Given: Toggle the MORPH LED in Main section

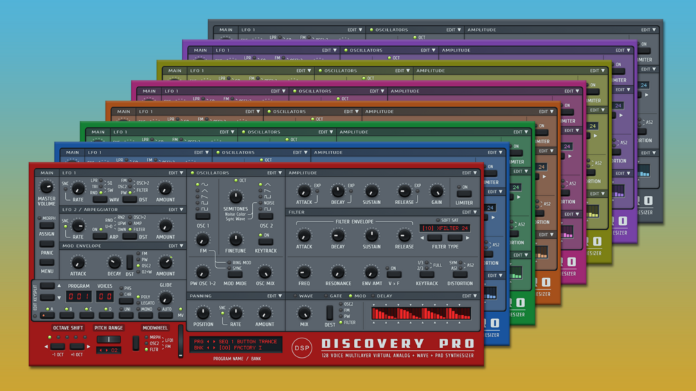Looking at the screenshot, I should pos(39,218).
